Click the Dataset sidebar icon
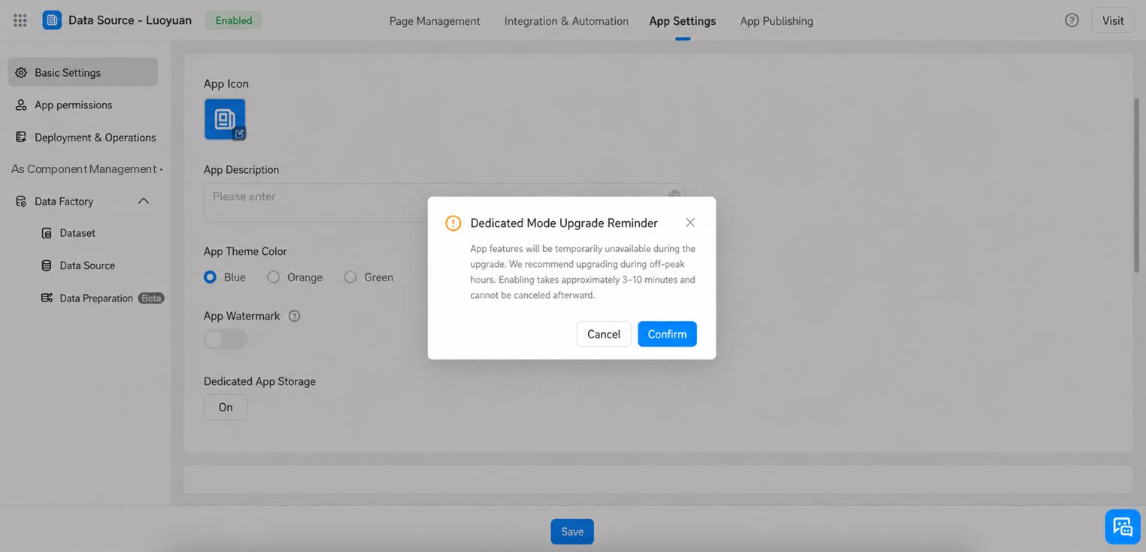The image size is (1146, 552). (47, 233)
